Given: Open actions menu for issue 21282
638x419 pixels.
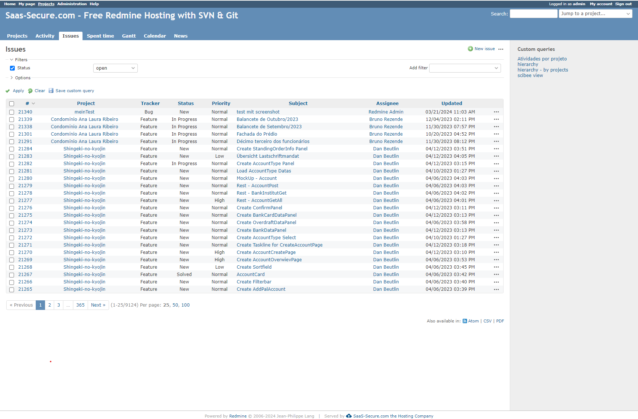Looking at the screenshot, I should tap(496, 164).
